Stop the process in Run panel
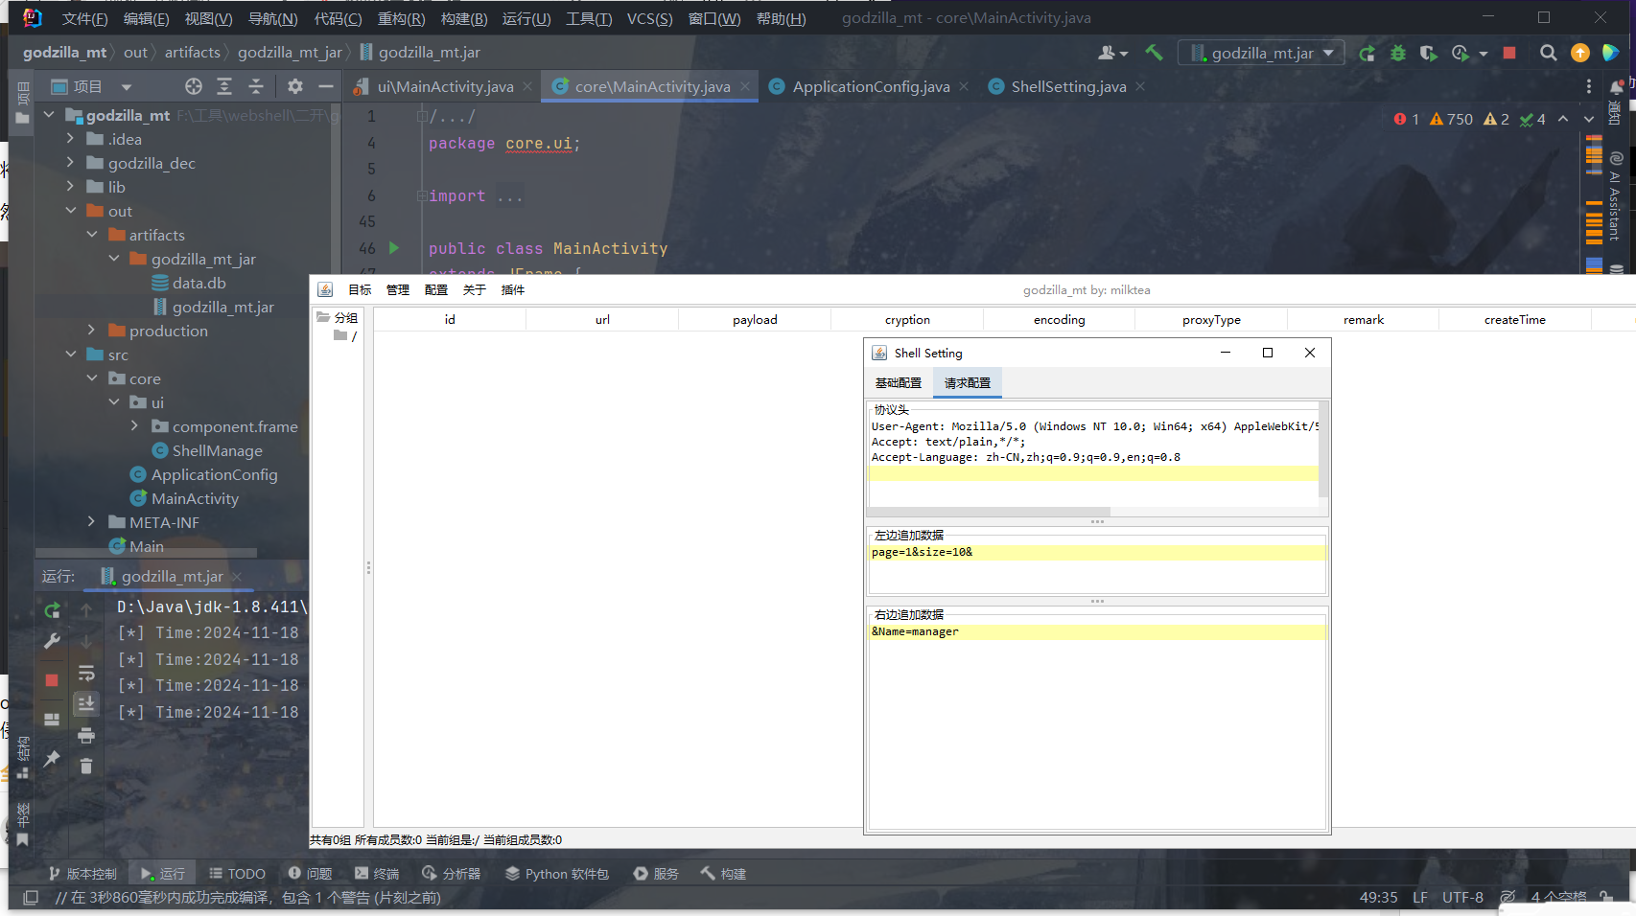 tap(52, 680)
